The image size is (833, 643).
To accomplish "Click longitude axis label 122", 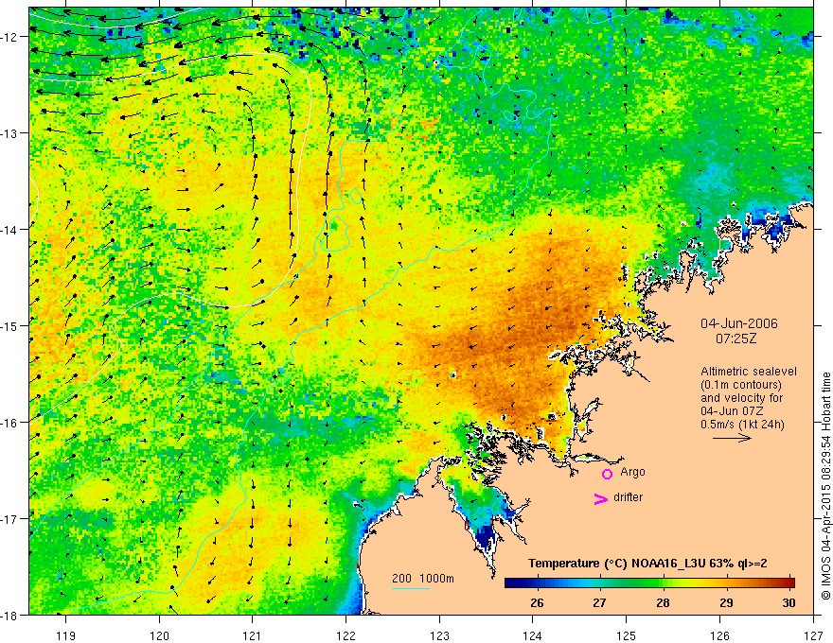I will pos(346,635).
